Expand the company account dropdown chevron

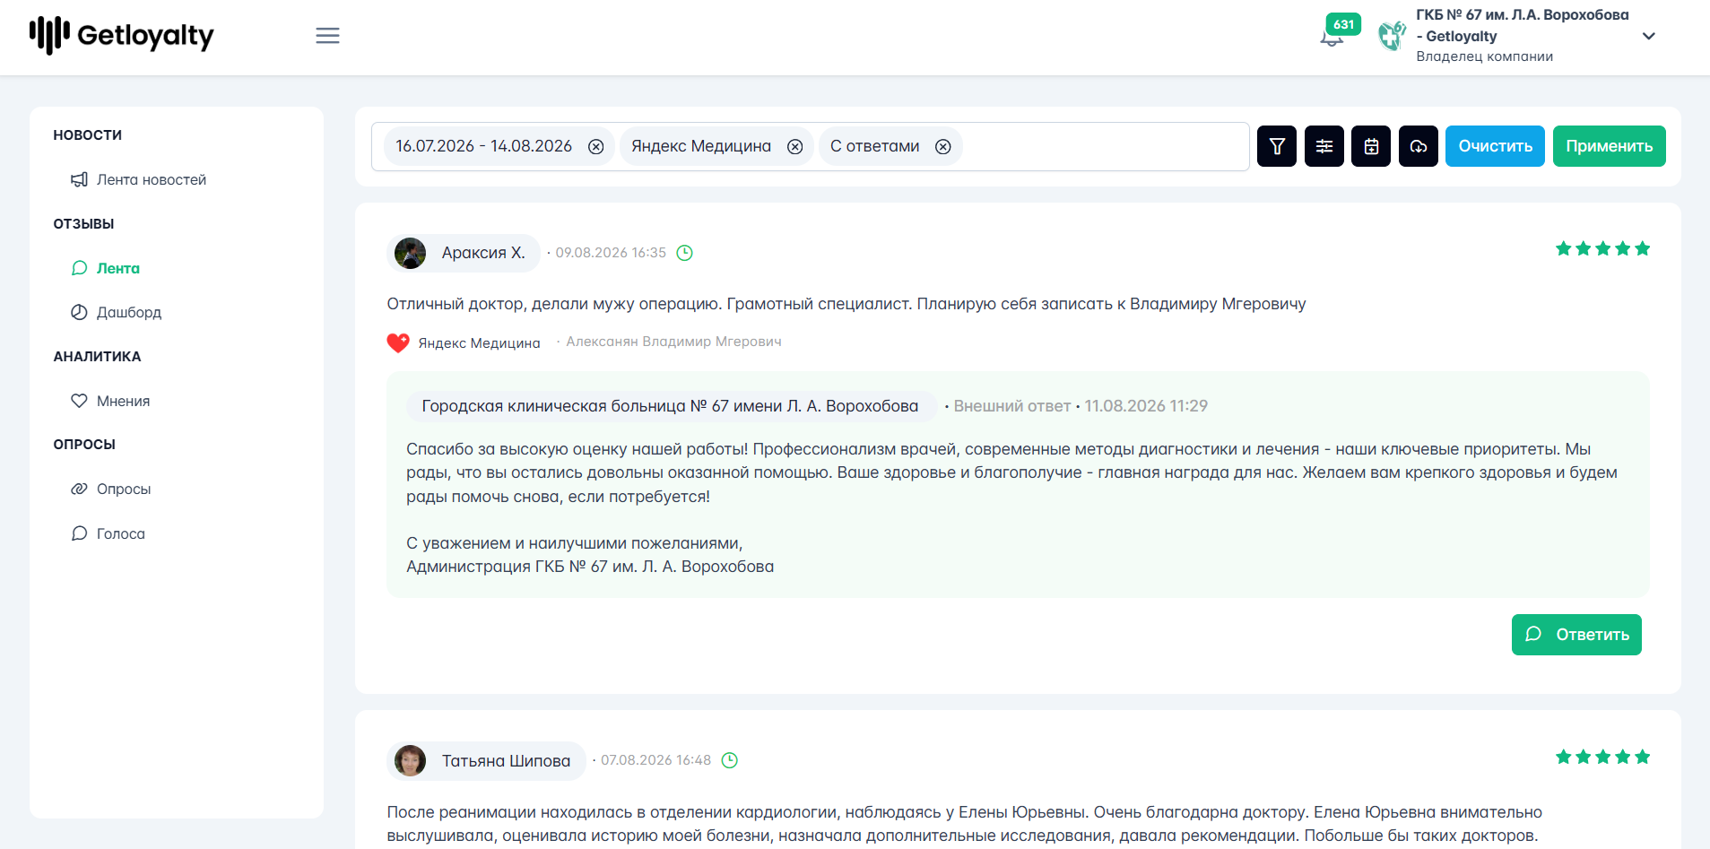(x=1648, y=36)
